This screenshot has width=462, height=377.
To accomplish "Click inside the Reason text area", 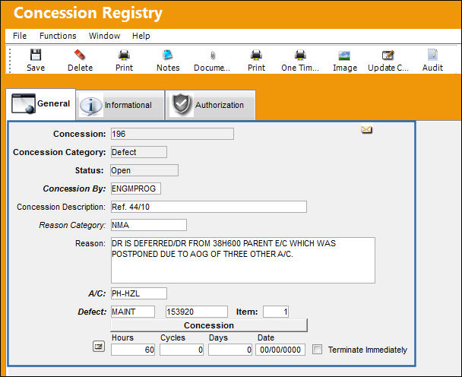I will click(x=243, y=260).
